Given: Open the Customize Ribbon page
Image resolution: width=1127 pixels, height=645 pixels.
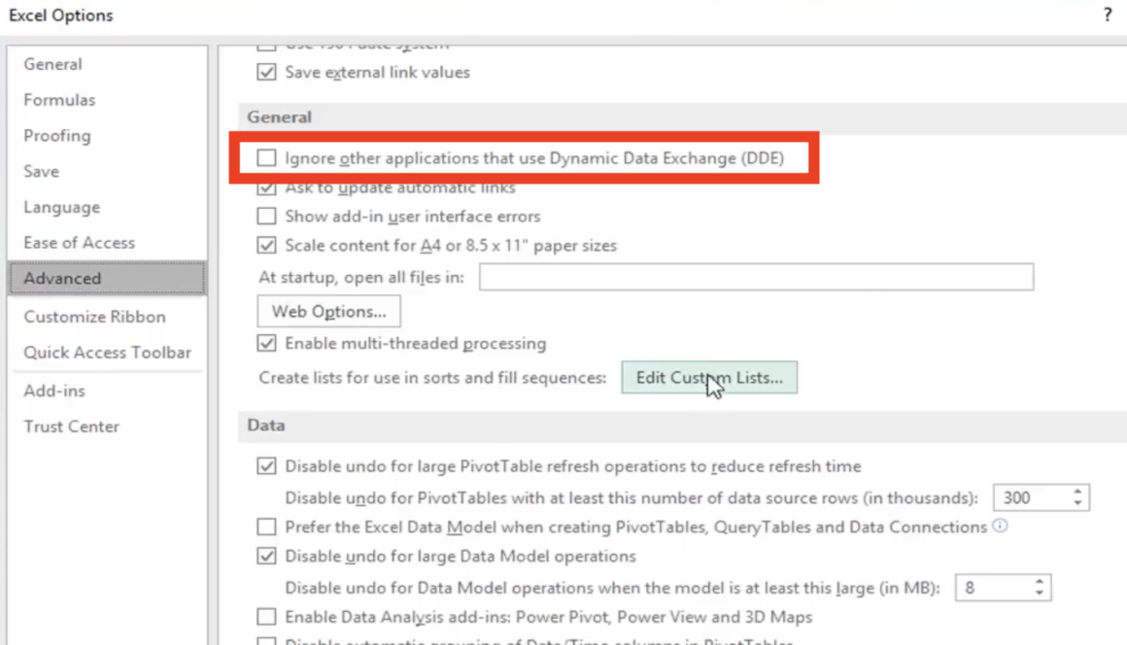Looking at the screenshot, I should point(94,316).
